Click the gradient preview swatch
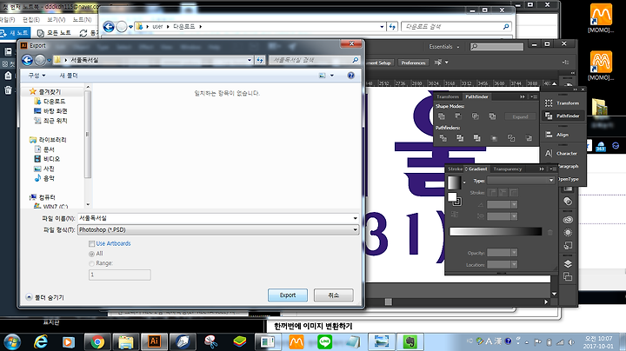 [454, 182]
